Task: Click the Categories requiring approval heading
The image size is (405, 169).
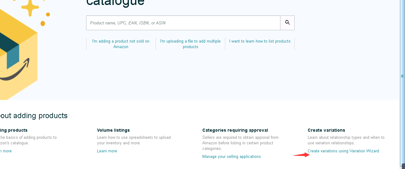Action: pos(235,130)
